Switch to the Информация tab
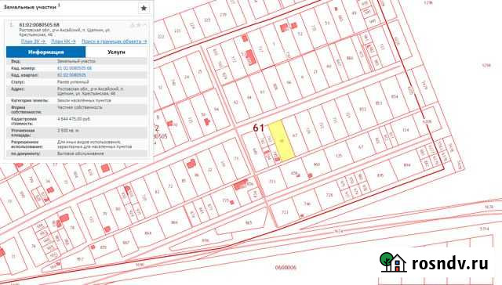The width and height of the screenshot is (502, 285). [45, 52]
